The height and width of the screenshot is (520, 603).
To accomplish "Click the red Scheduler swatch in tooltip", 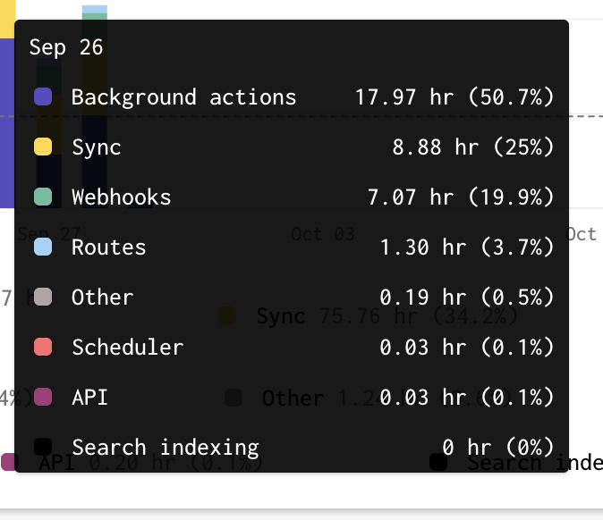I will click(x=43, y=347).
